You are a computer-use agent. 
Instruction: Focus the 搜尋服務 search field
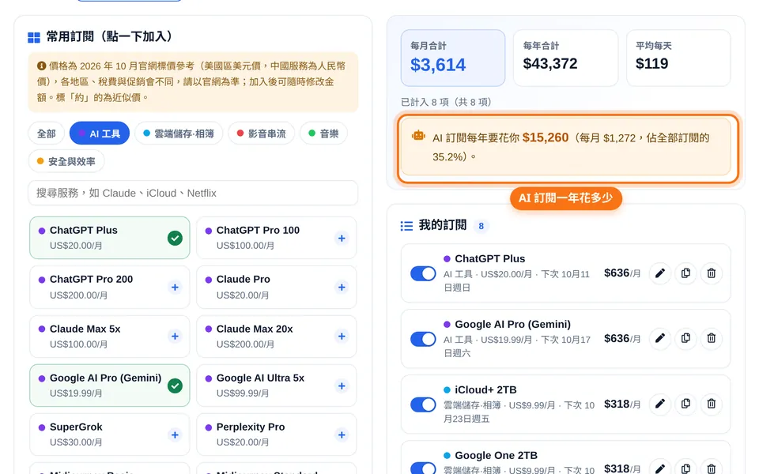pyautogui.click(x=193, y=193)
